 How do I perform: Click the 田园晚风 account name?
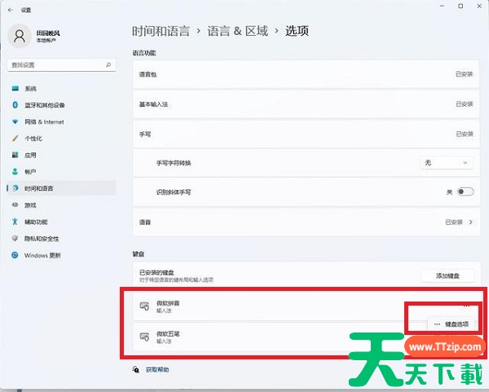(48, 33)
